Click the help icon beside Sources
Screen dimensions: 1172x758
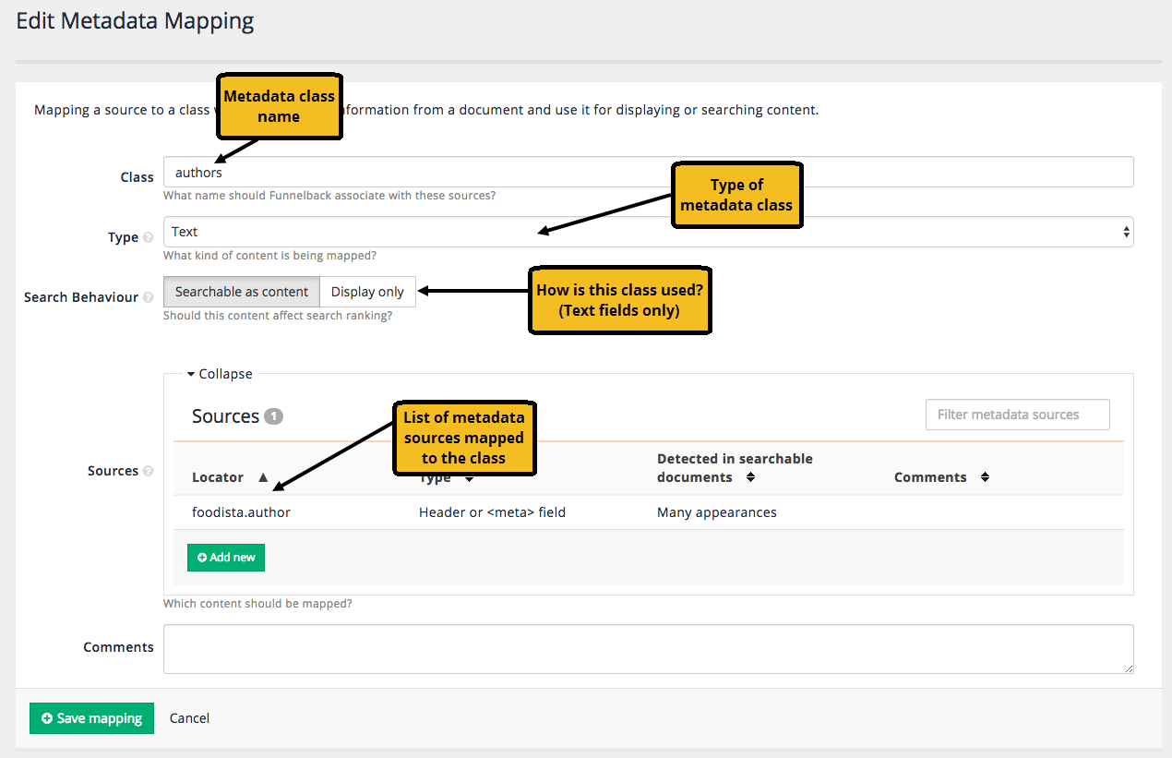pos(147,471)
